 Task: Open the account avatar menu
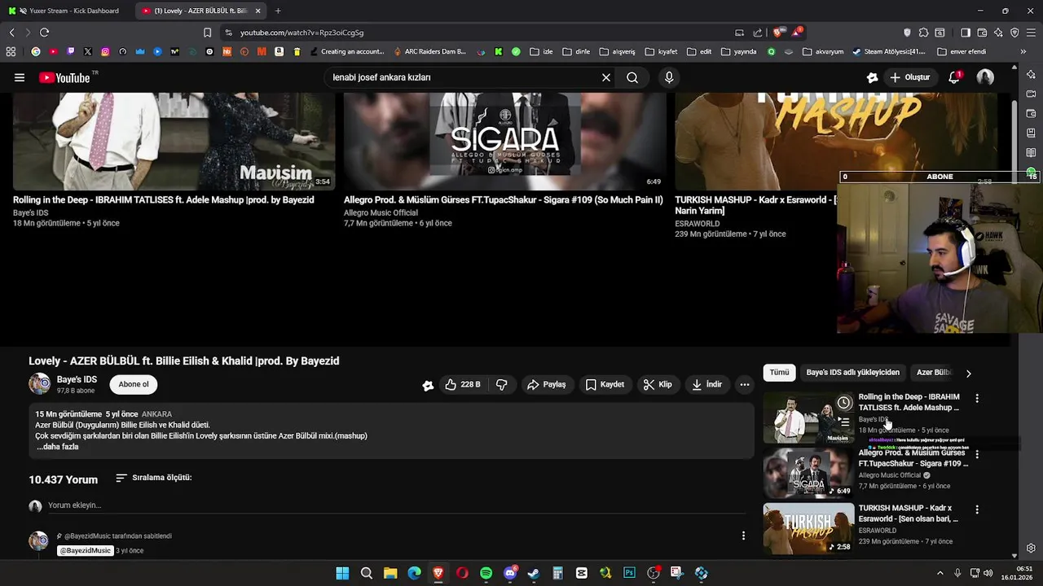point(985,77)
